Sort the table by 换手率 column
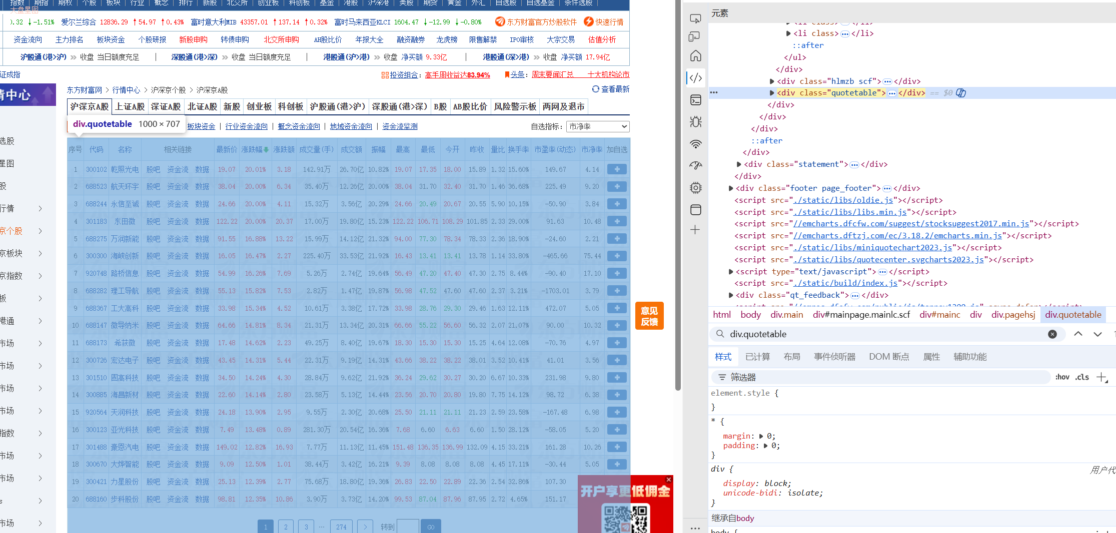This screenshot has height=533, width=1116. [518, 149]
